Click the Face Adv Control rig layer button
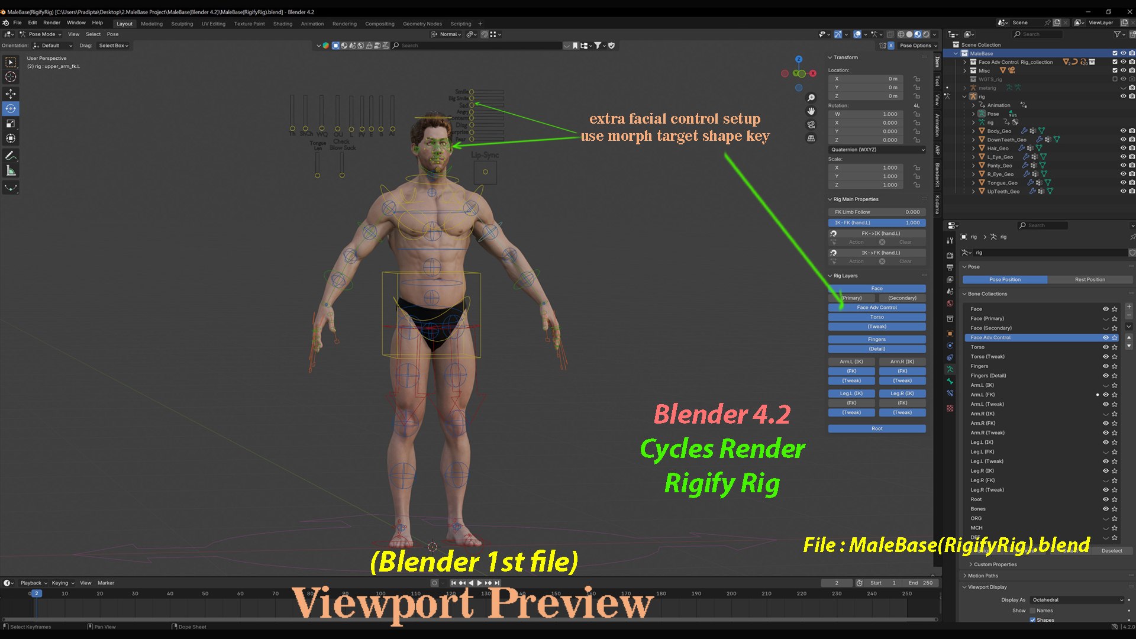Viewport: 1136px width, 639px height. (877, 308)
